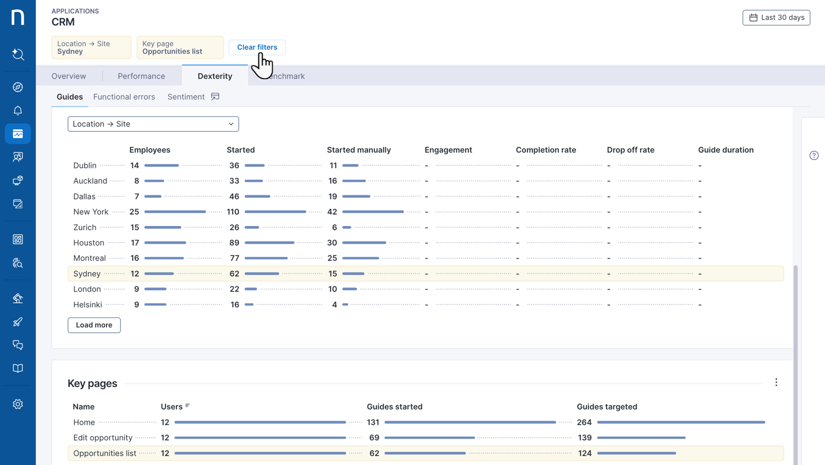This screenshot has width=825, height=465.
Task: Open the settings gear icon in sidebar
Action: click(18, 404)
